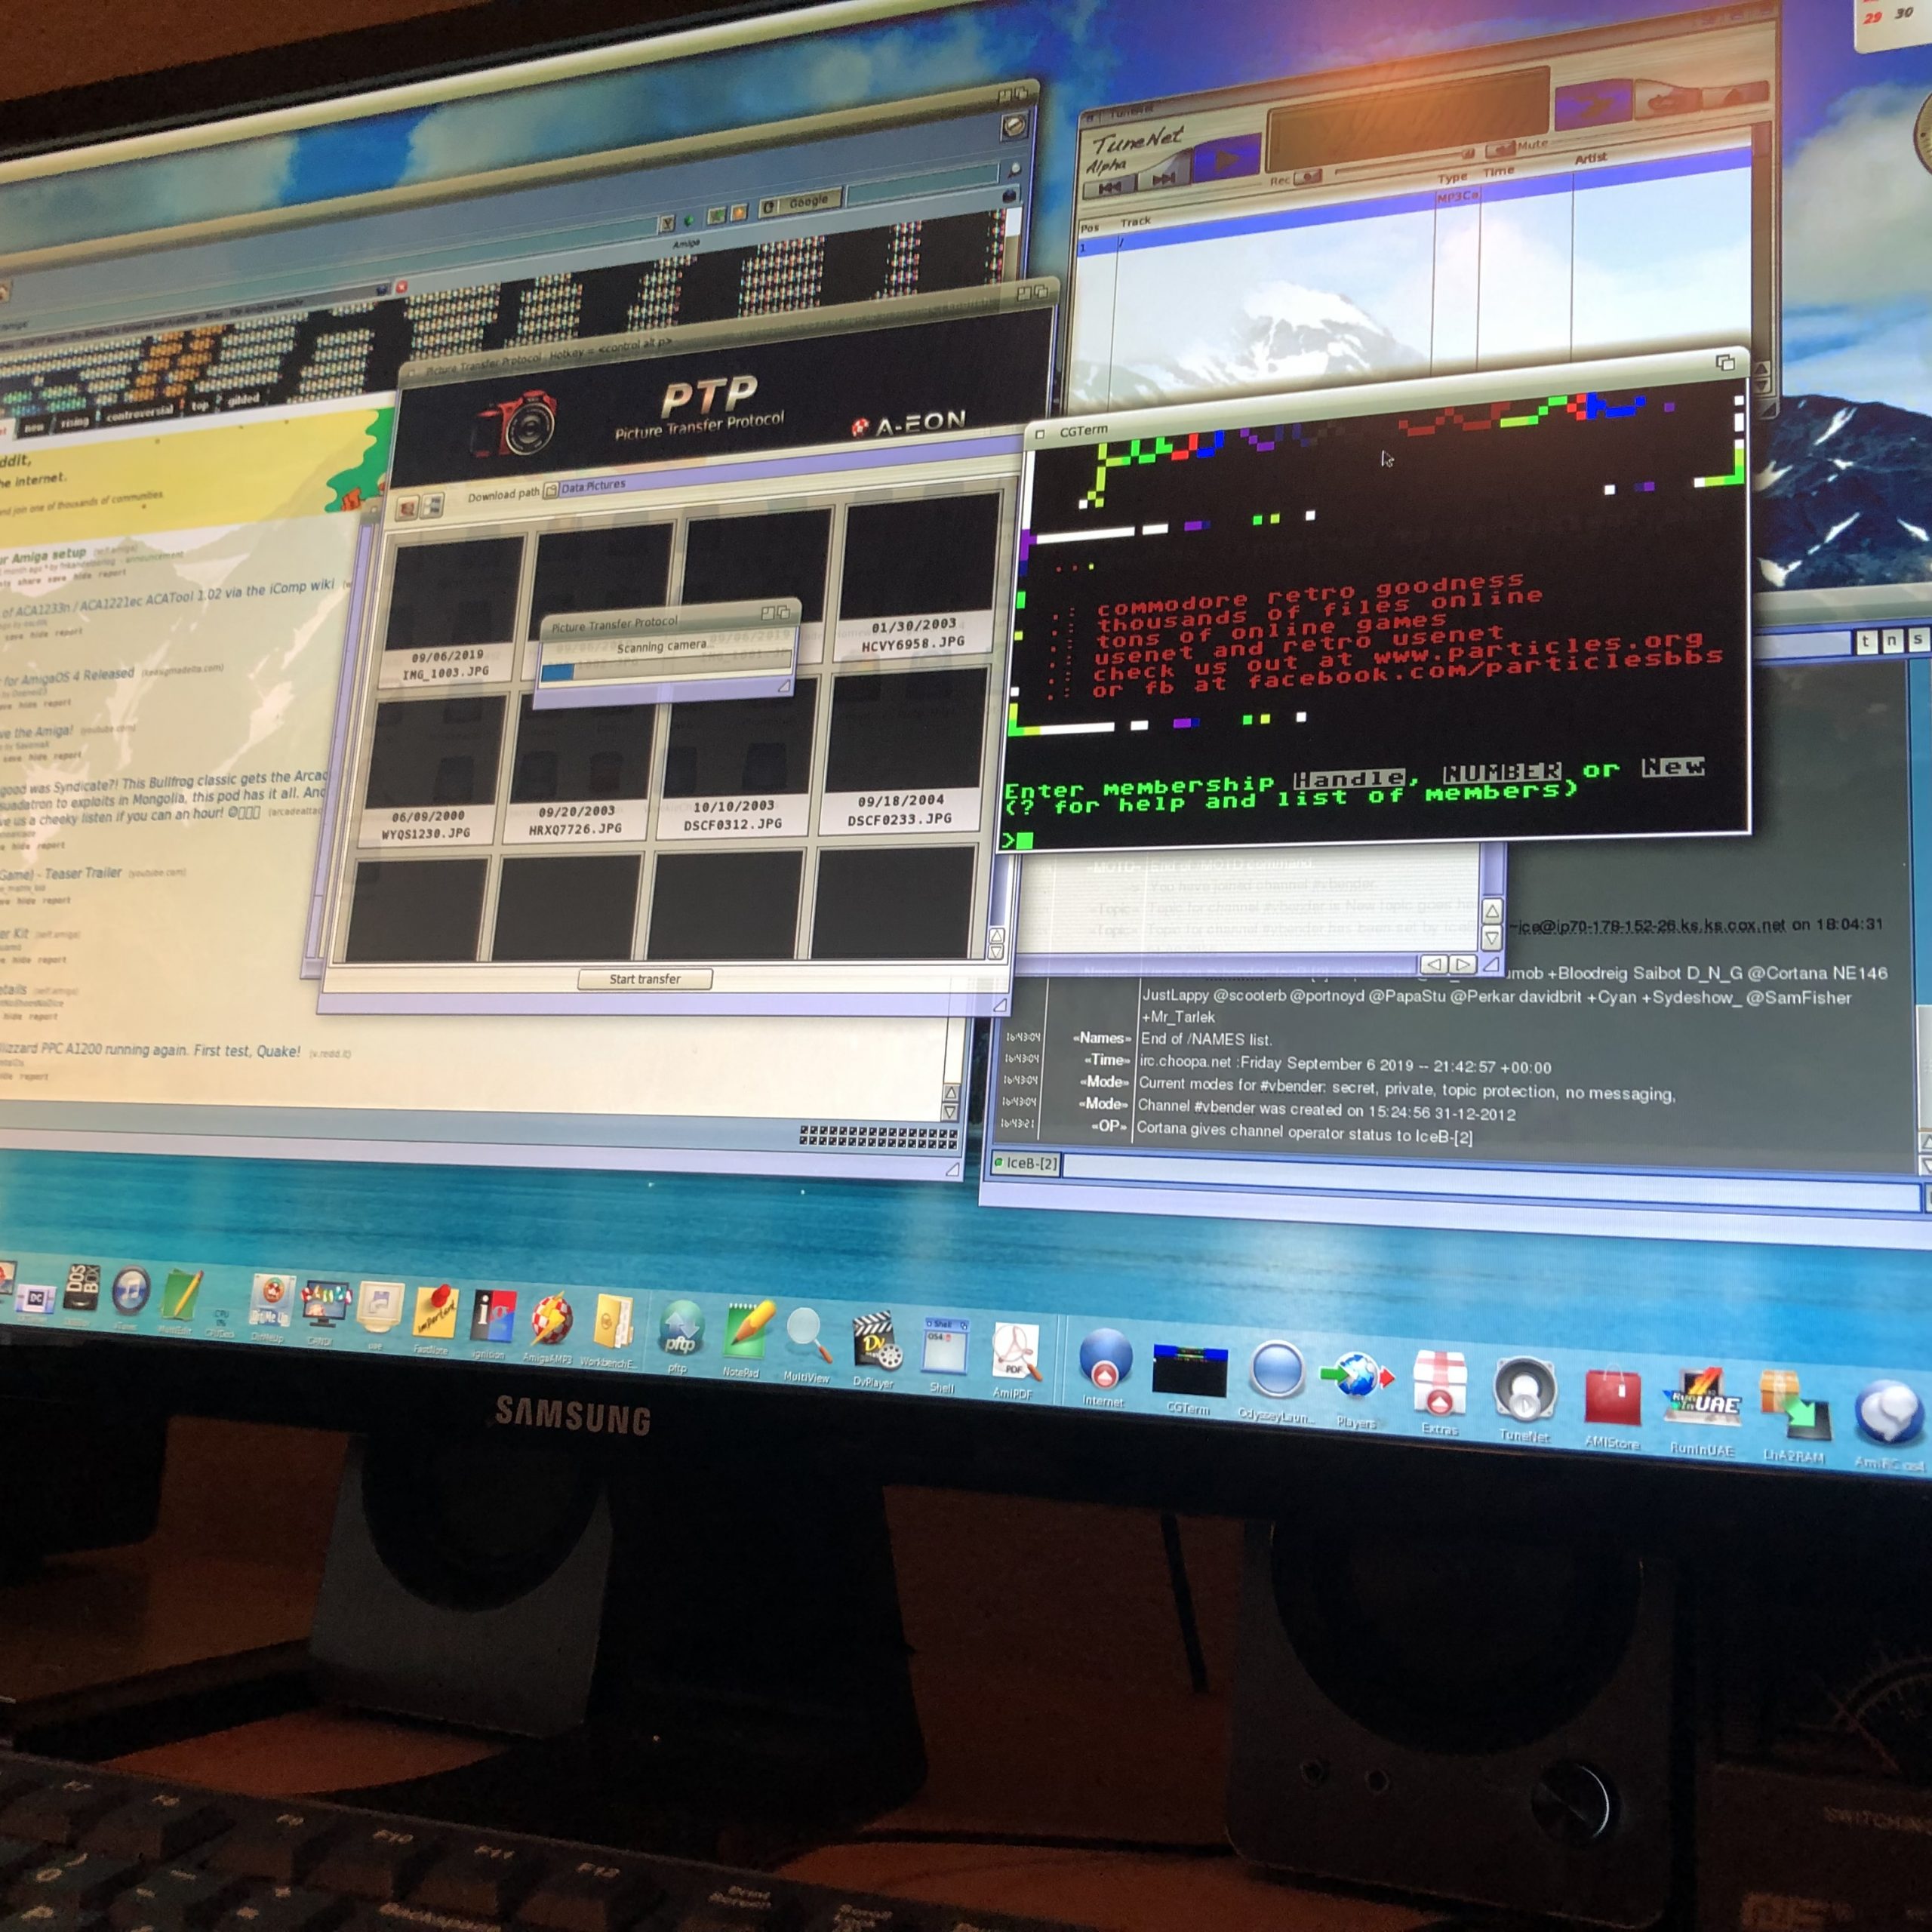
Task: Sort TuneNet playlist by Time column
Action: click(1498, 172)
